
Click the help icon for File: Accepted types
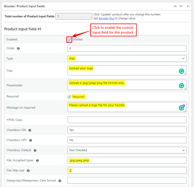pyautogui.click(x=37, y=161)
